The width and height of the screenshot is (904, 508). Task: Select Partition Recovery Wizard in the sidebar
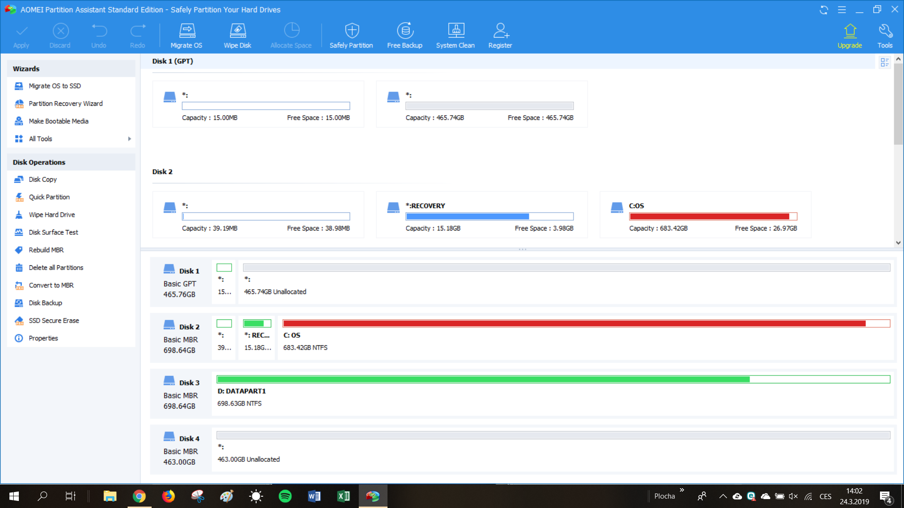point(65,103)
